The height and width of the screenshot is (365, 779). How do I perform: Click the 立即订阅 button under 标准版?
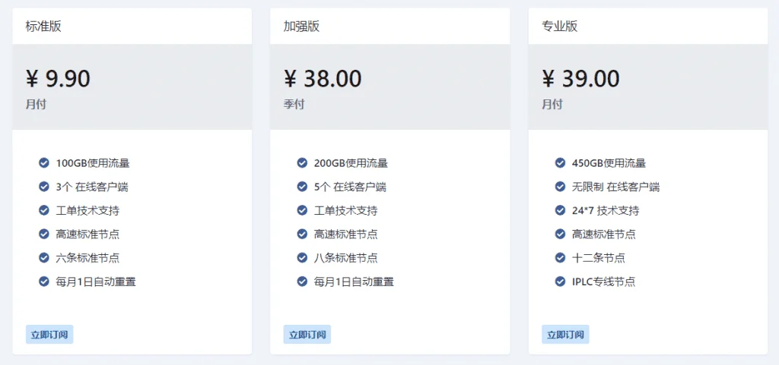49,335
